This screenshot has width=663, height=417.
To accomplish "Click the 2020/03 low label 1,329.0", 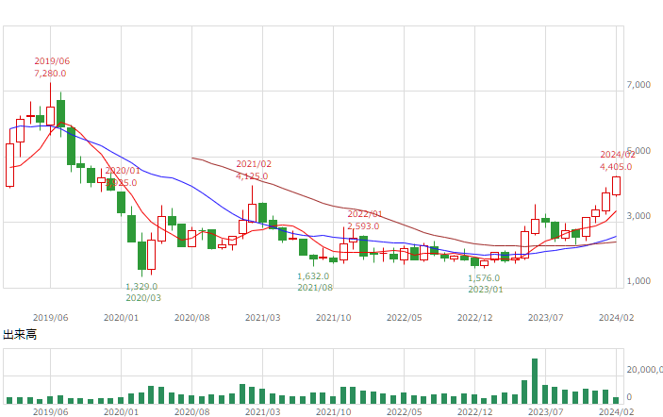I will (x=141, y=286).
